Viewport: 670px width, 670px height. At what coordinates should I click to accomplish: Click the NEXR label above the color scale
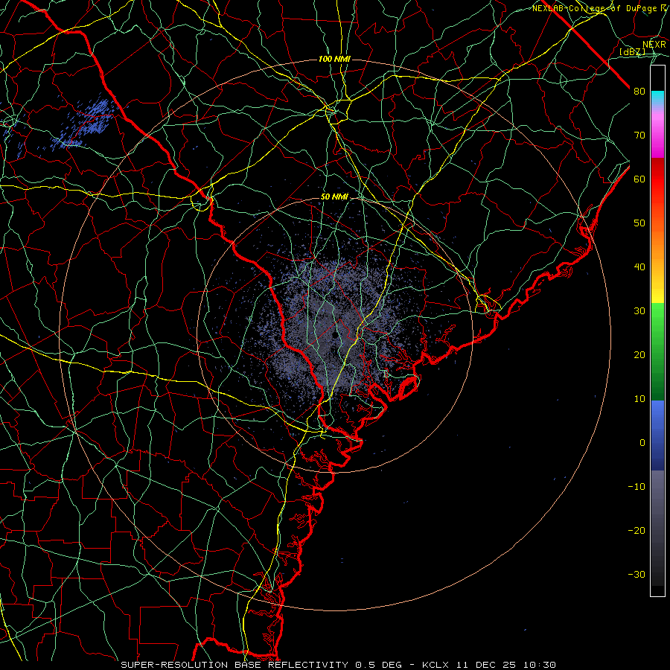point(654,45)
